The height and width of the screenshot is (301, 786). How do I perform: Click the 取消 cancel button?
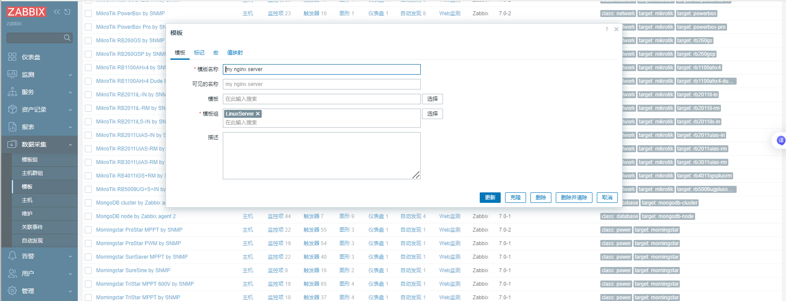tap(607, 198)
